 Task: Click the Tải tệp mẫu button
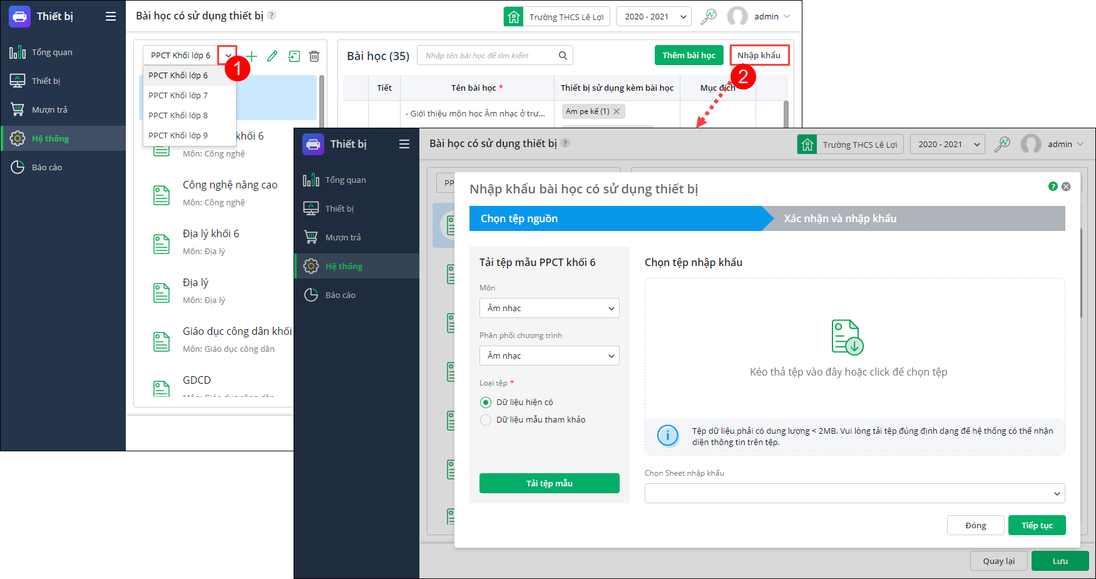[x=550, y=483]
